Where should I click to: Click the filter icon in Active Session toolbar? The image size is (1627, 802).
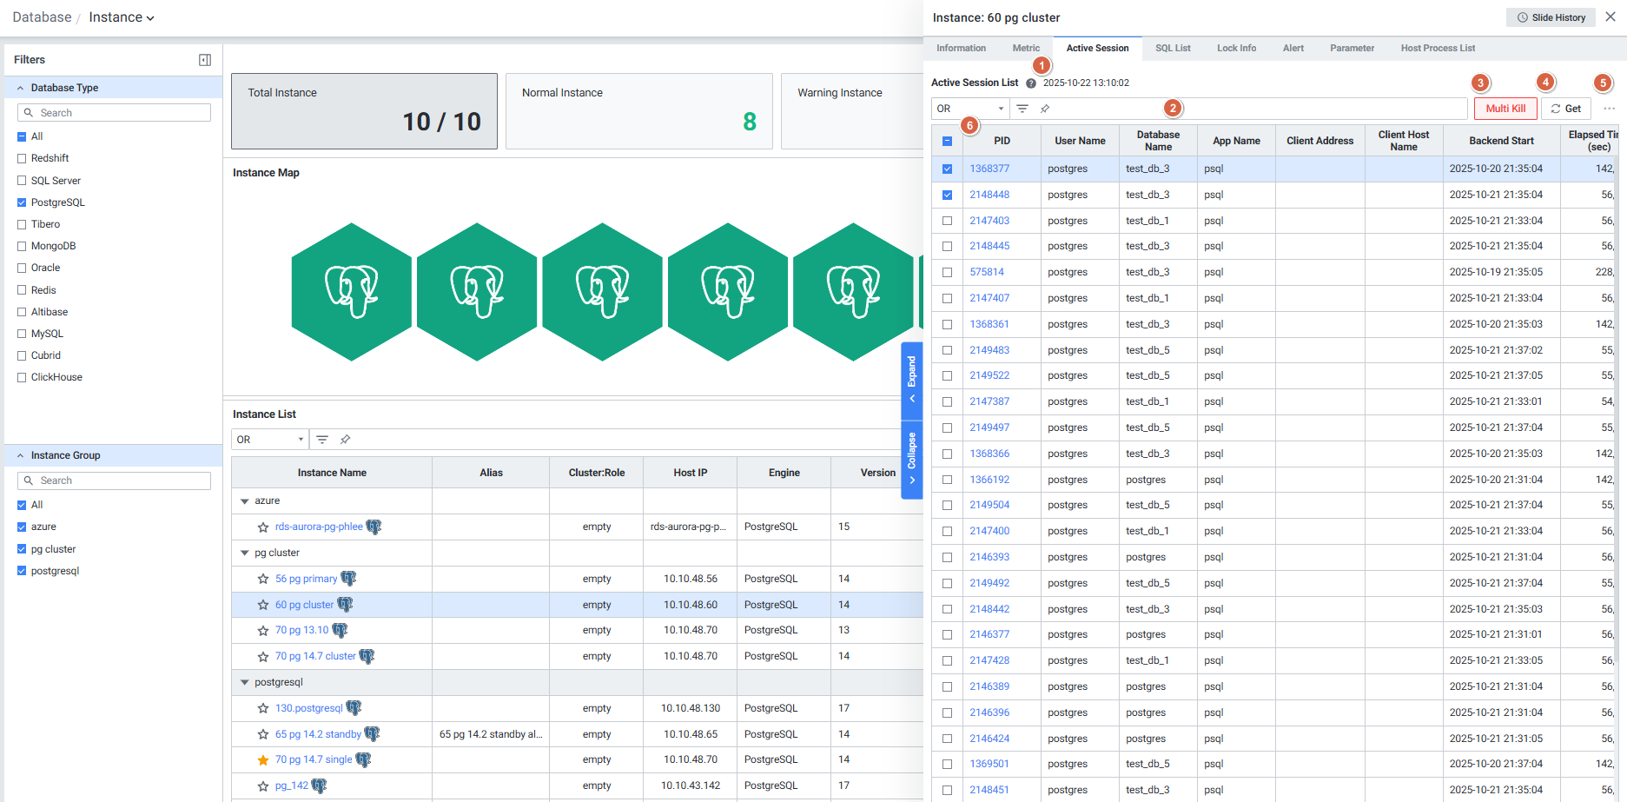1022,109
